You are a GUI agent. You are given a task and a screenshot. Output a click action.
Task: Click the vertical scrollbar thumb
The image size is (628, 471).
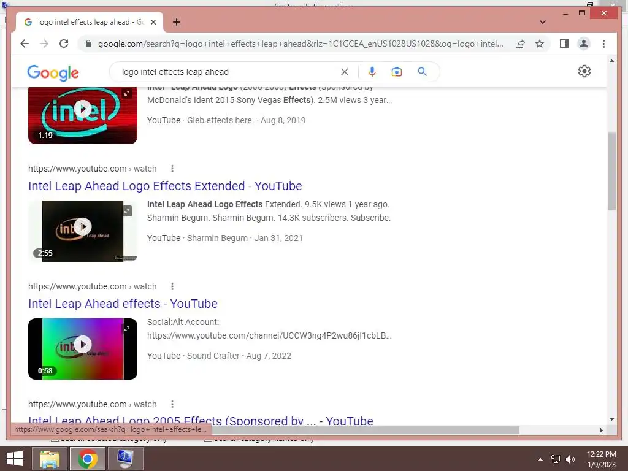click(x=611, y=171)
